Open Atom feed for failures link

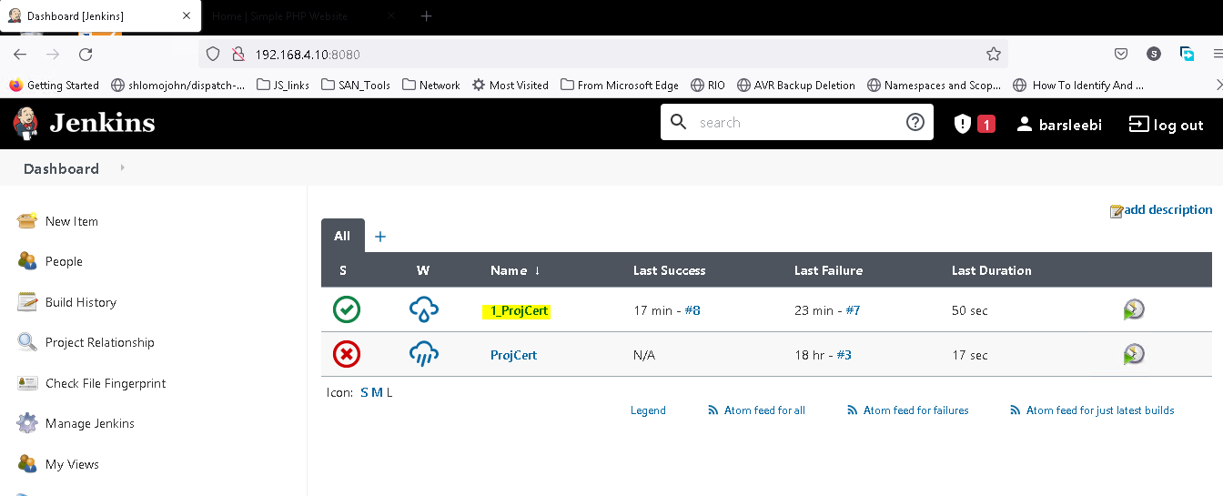pos(915,410)
